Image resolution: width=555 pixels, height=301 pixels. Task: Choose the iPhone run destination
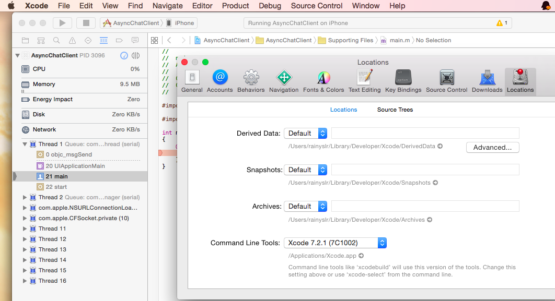180,23
